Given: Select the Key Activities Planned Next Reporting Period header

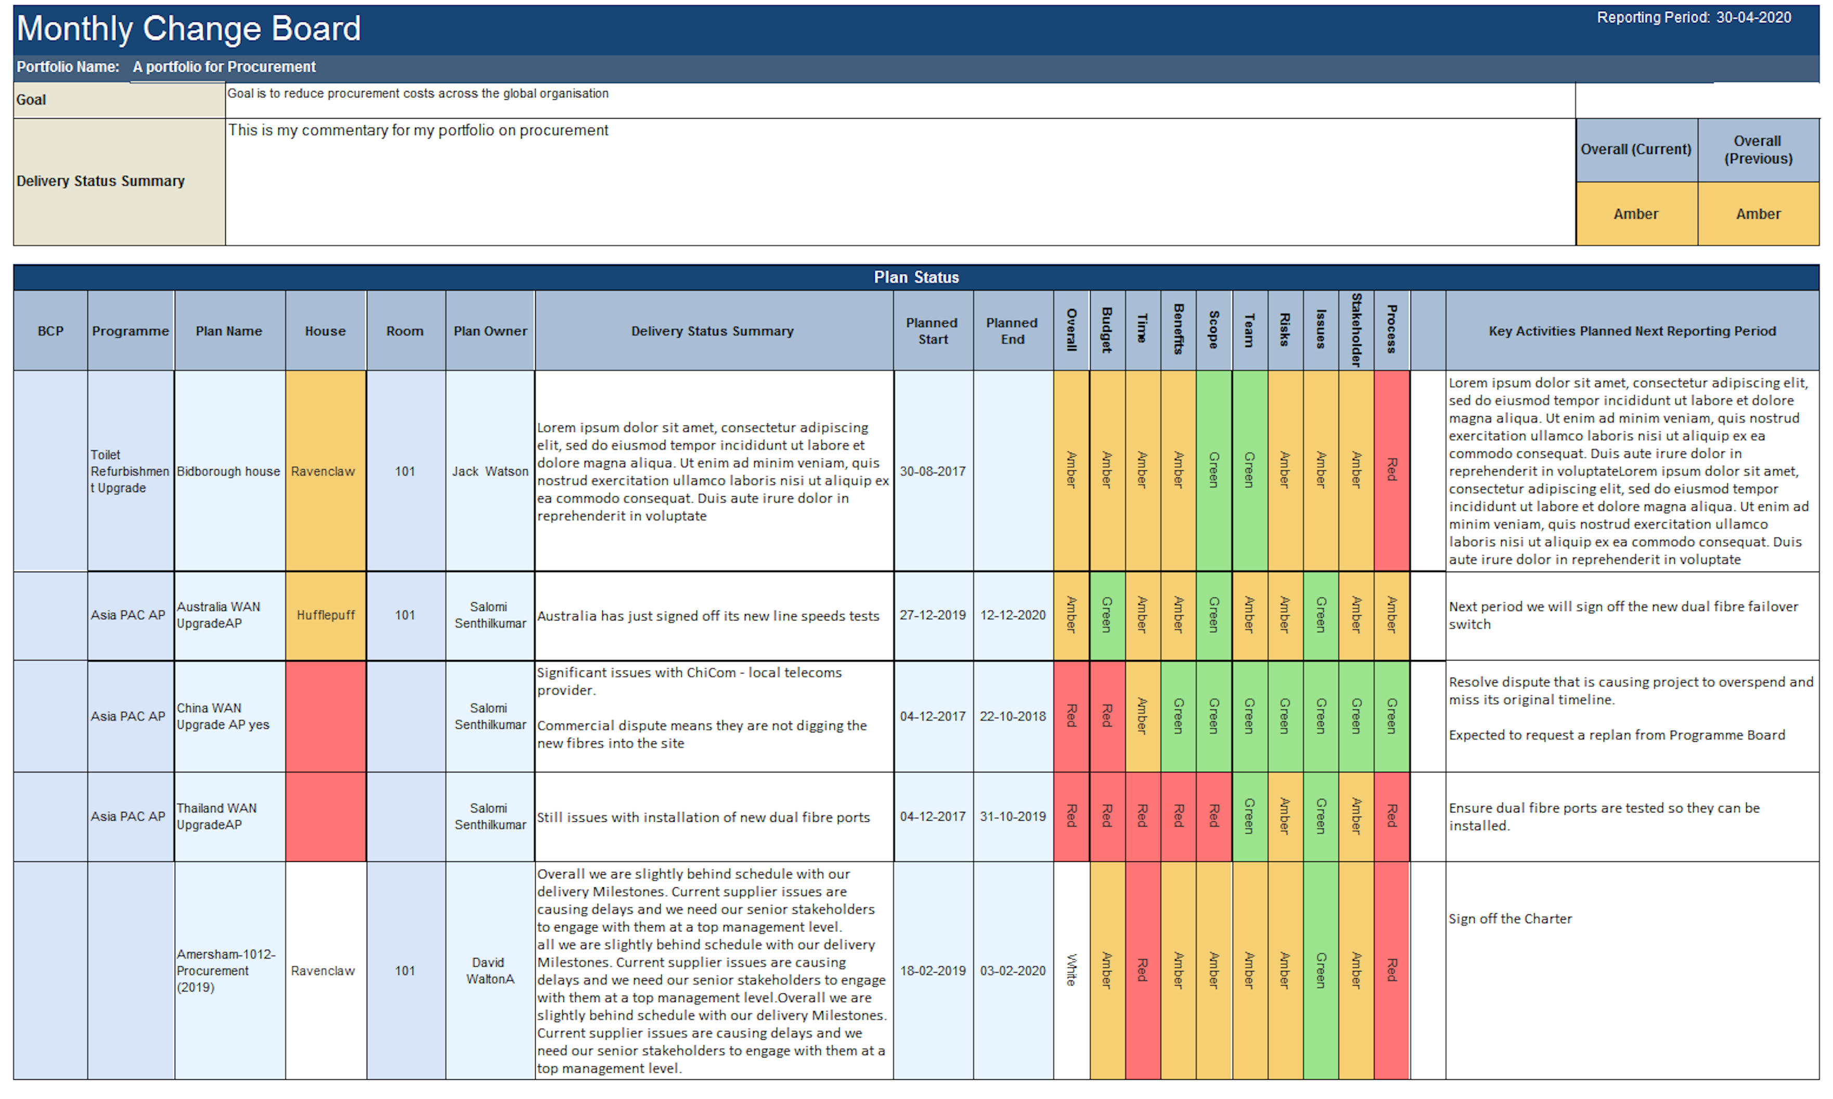Looking at the screenshot, I should (x=1632, y=331).
